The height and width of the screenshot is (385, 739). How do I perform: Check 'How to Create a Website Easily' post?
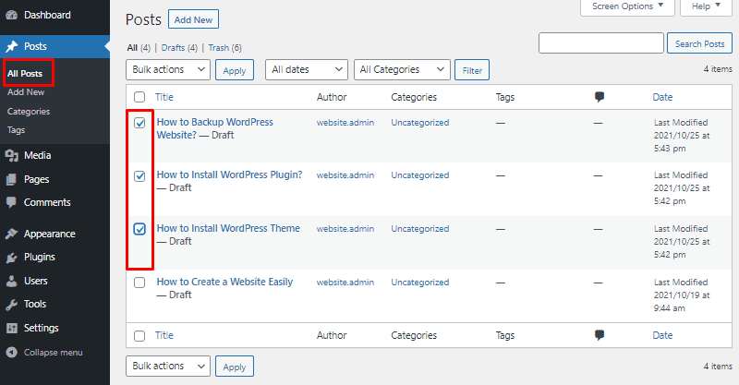139,283
